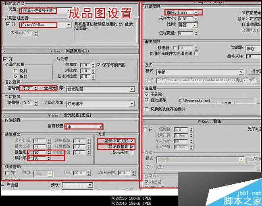Click the spinner next to 进程数量
The image size is (262, 206).
(196, 33)
